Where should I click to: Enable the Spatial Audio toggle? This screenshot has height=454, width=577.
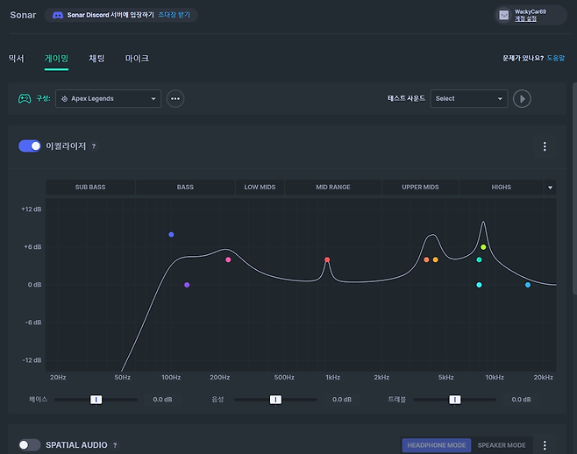(x=30, y=445)
